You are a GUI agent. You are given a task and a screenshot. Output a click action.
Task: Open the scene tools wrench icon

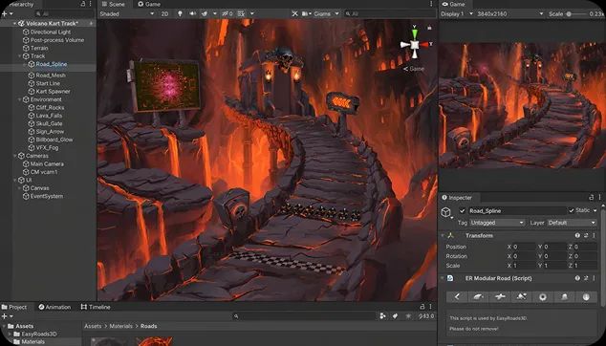tap(295, 13)
